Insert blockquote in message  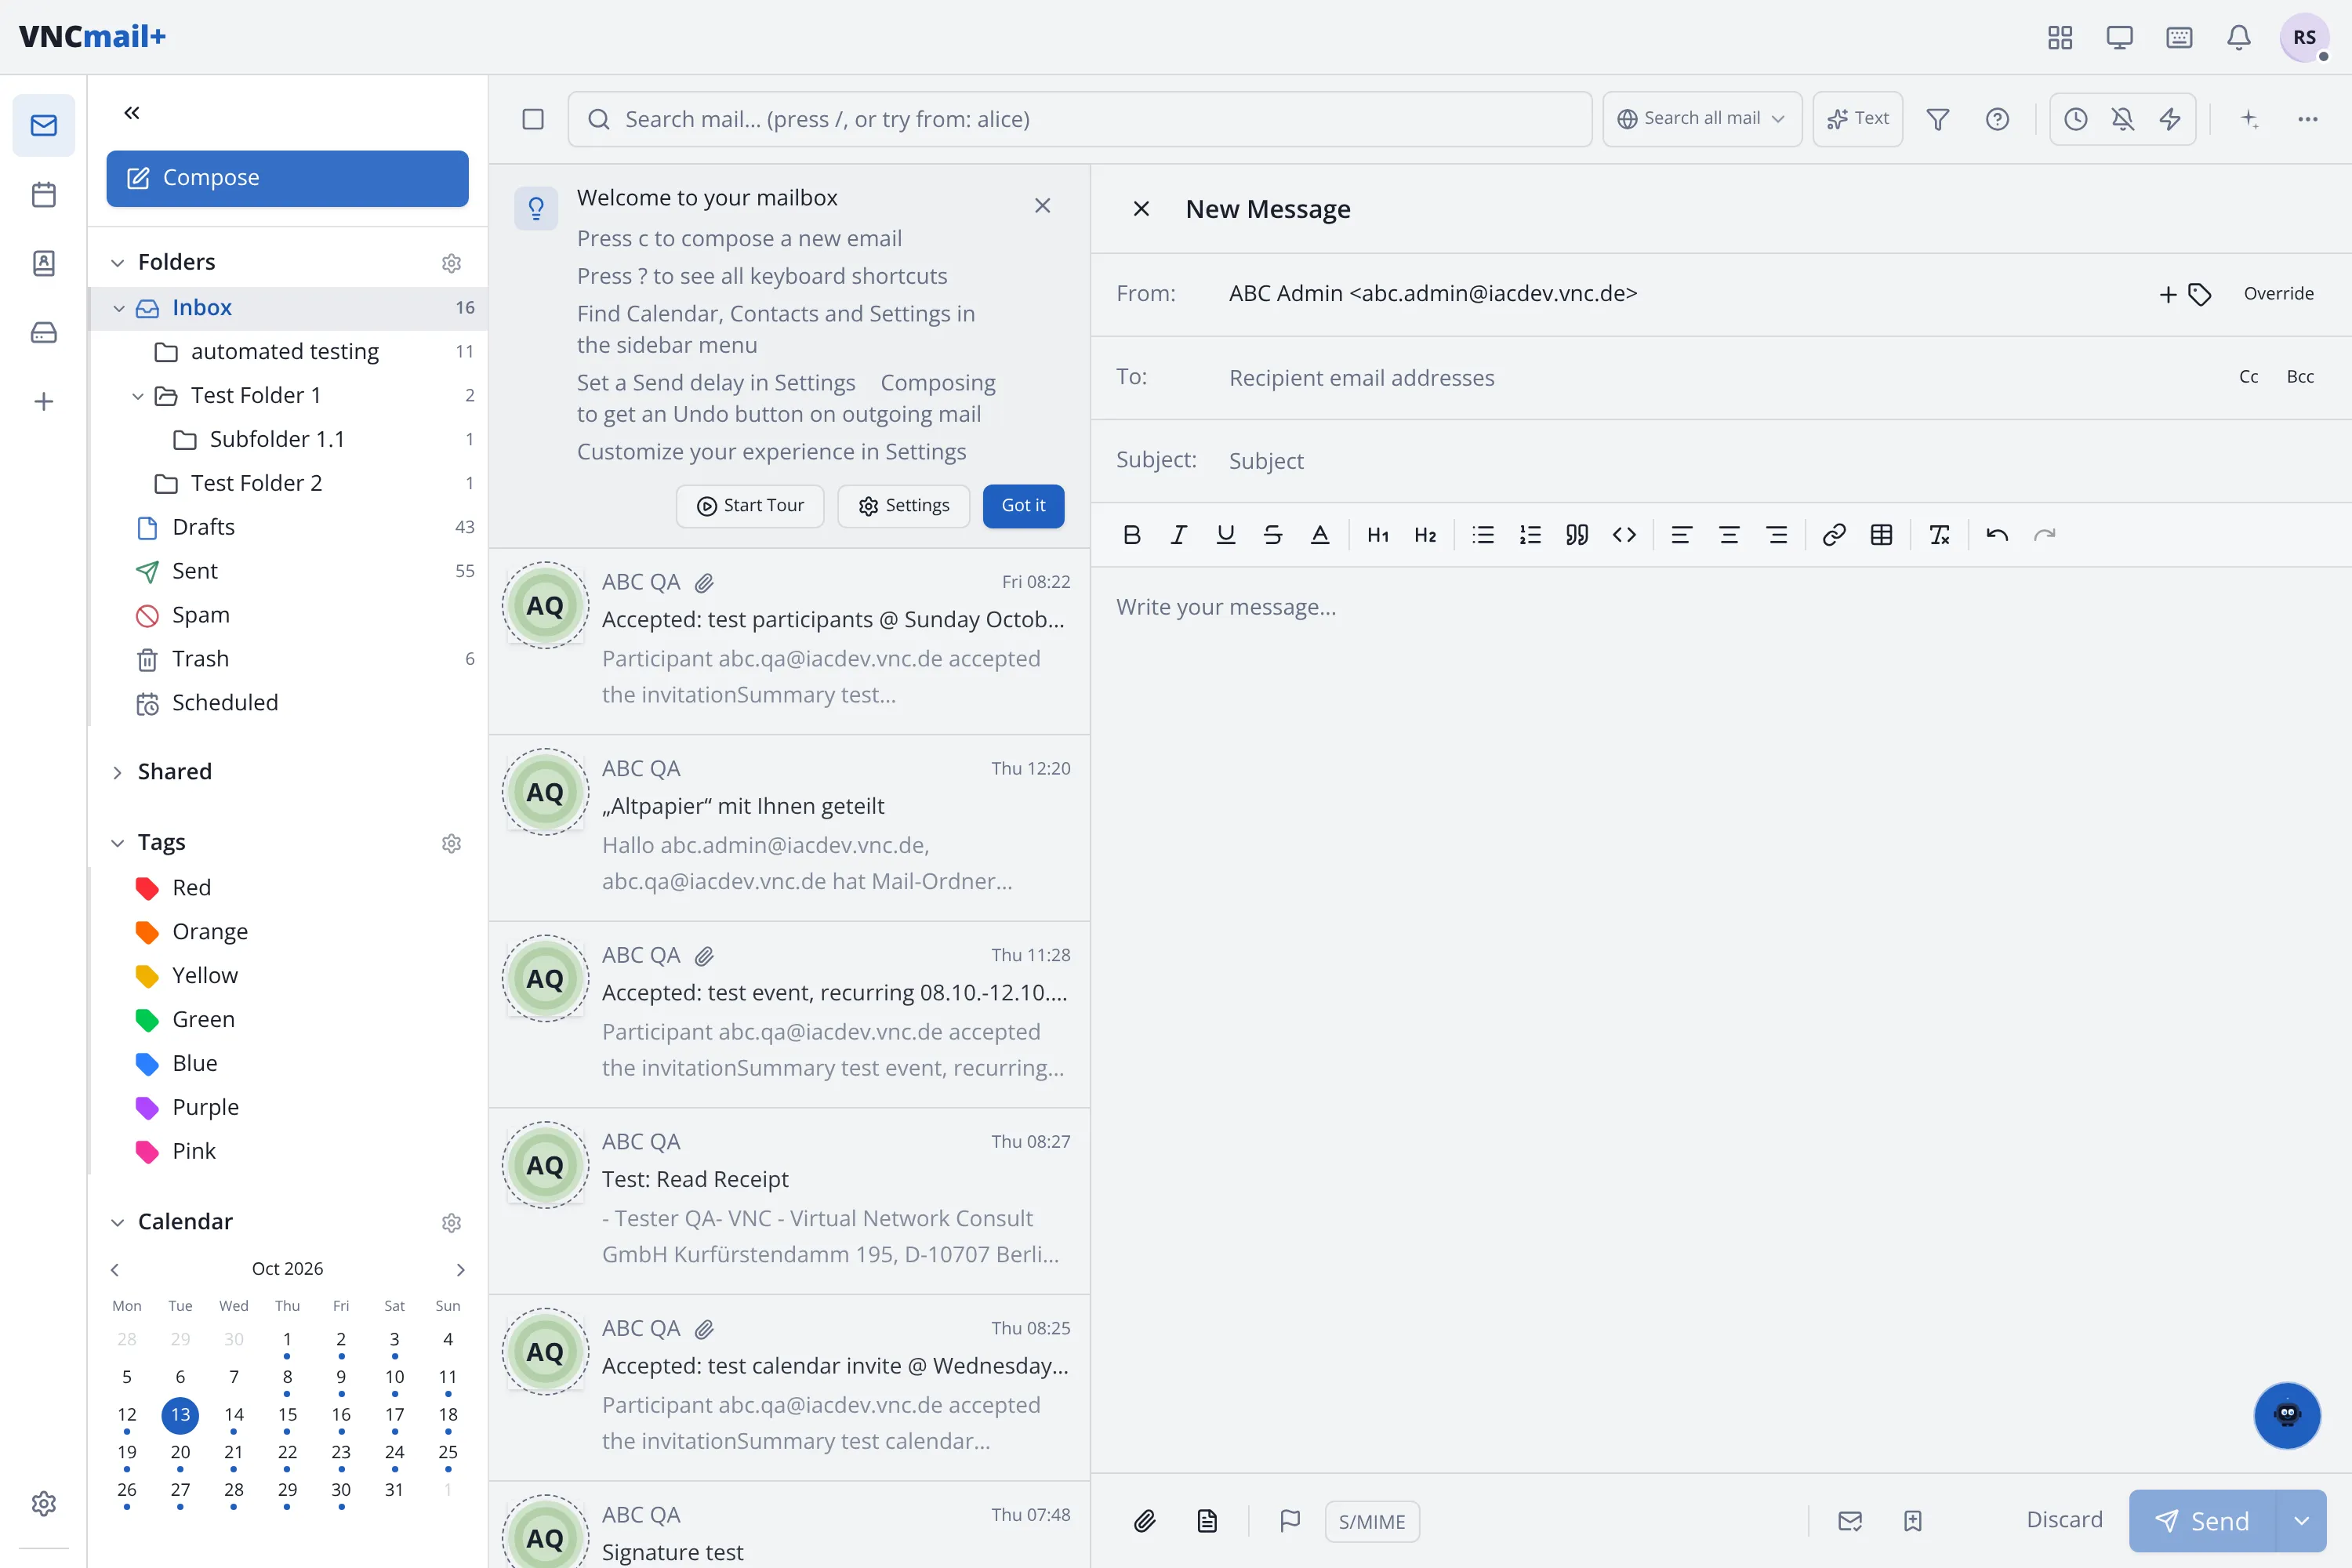(x=1577, y=535)
